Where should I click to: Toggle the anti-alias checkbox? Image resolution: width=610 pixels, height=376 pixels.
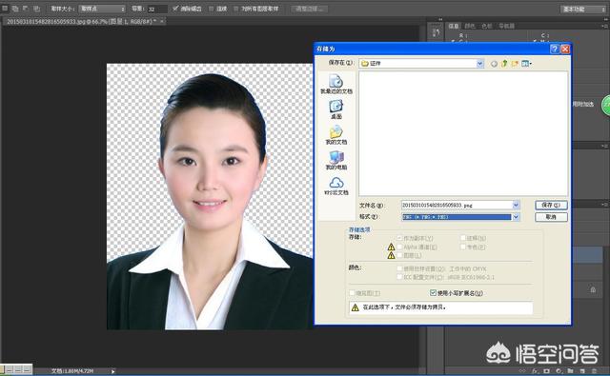click(175, 9)
